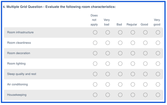Click the question title text
Image resolution: width=167 pixels, height=105 pixels.
pos(59,7)
